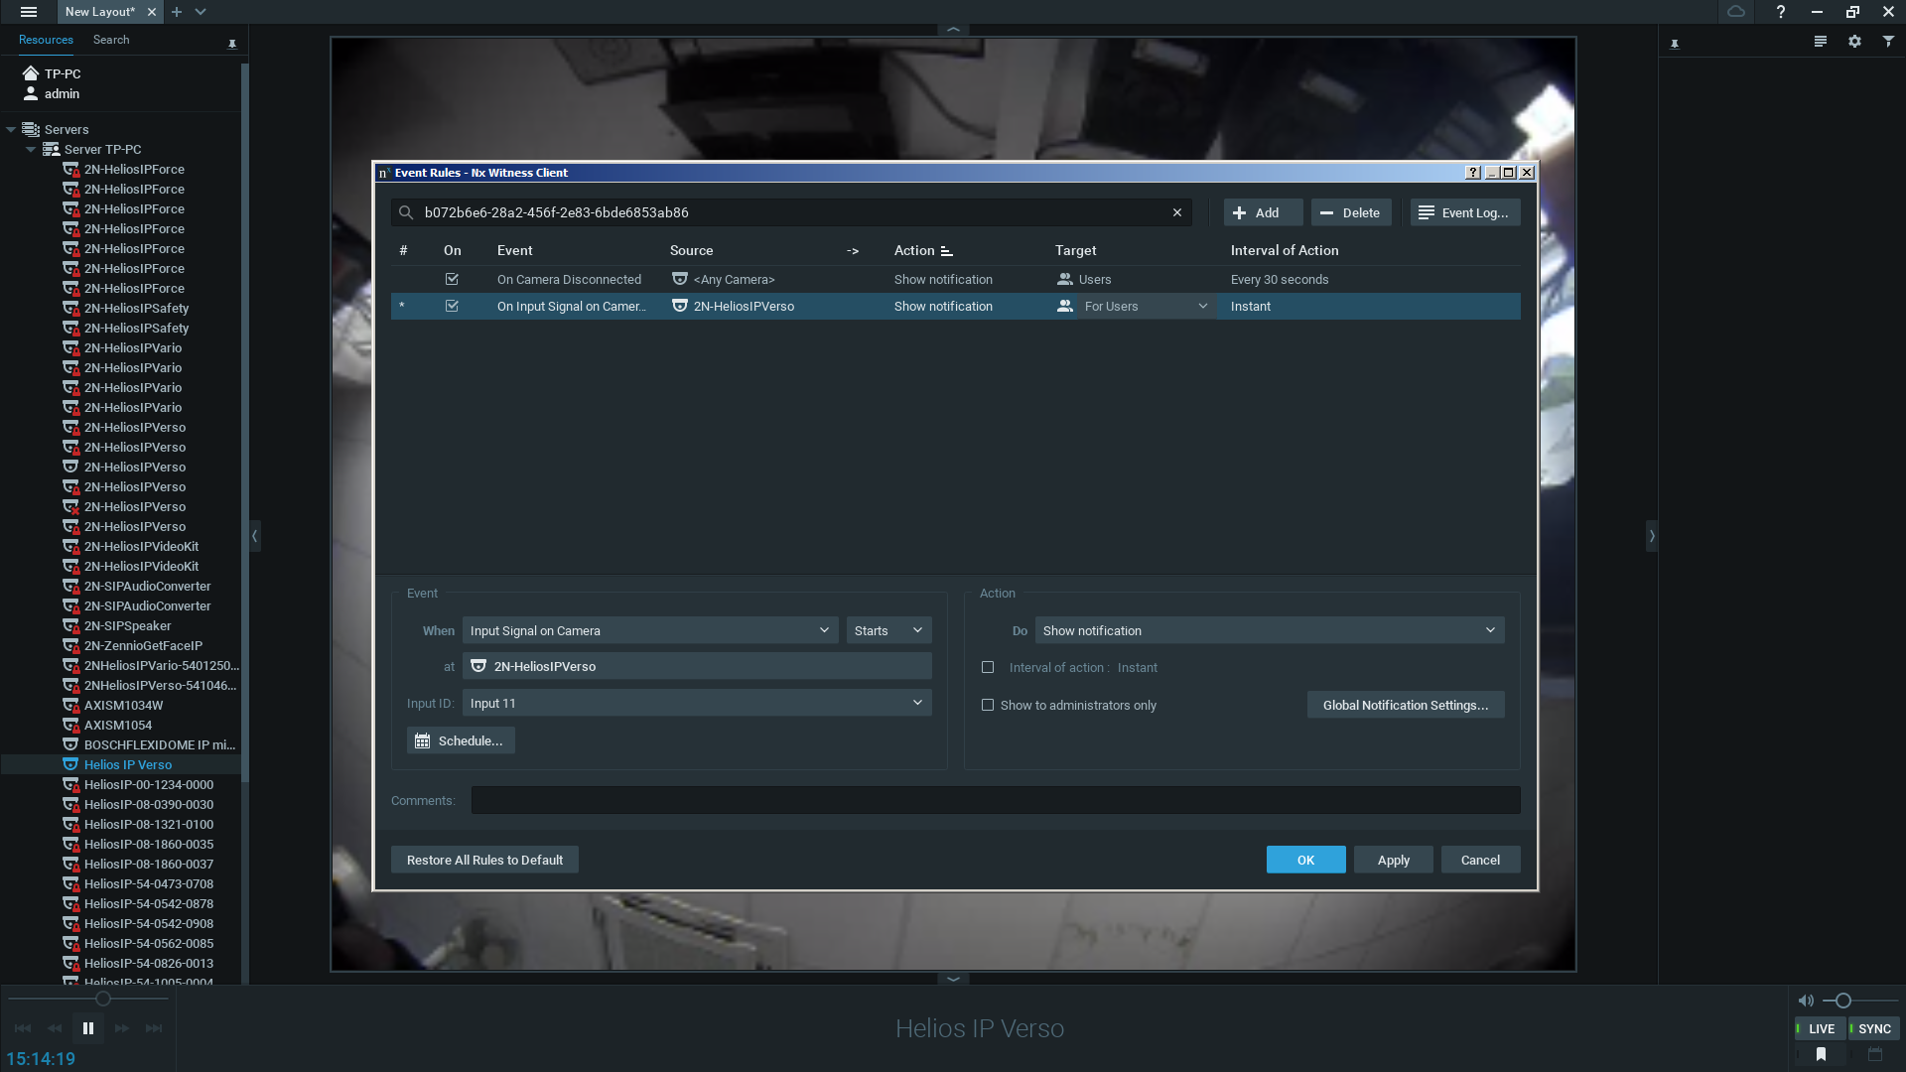Viewport: 1906px width, 1072px height.
Task: Open the main hamburger menu
Action: (29, 12)
